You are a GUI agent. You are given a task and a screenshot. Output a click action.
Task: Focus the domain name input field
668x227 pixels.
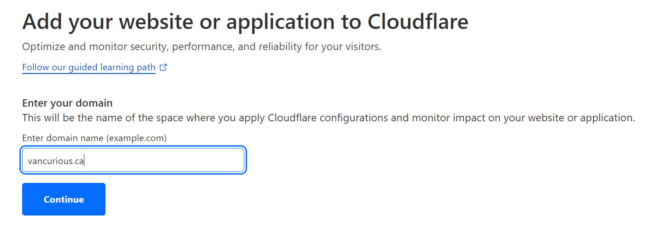click(x=133, y=160)
